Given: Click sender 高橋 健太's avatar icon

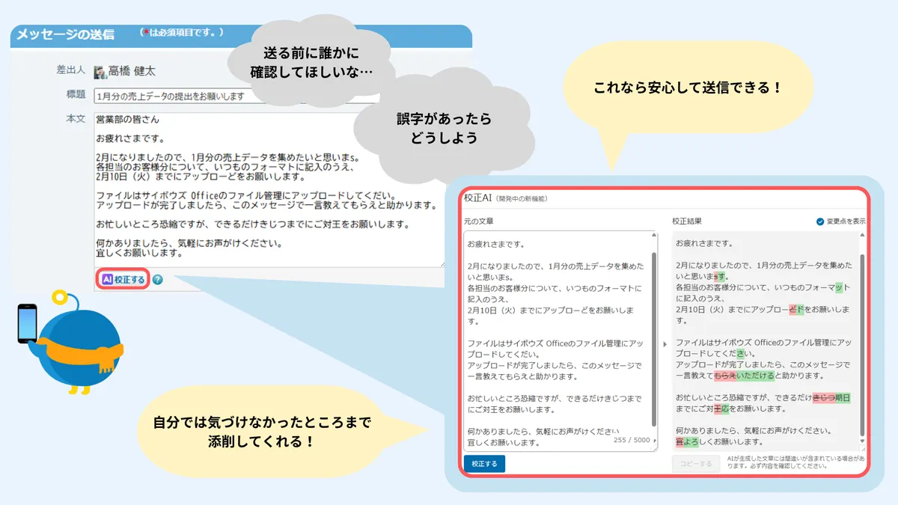Looking at the screenshot, I should coord(100,72).
